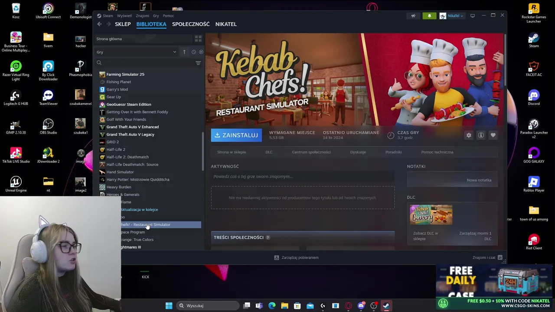Click the blue ZAINSTALUJ button
Screen dimensions: 555x312
pyautogui.click(x=236, y=135)
